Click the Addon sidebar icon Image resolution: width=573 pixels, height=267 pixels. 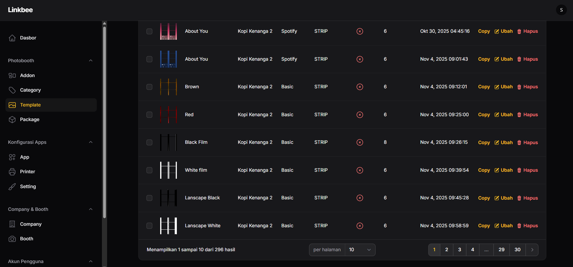coord(12,76)
